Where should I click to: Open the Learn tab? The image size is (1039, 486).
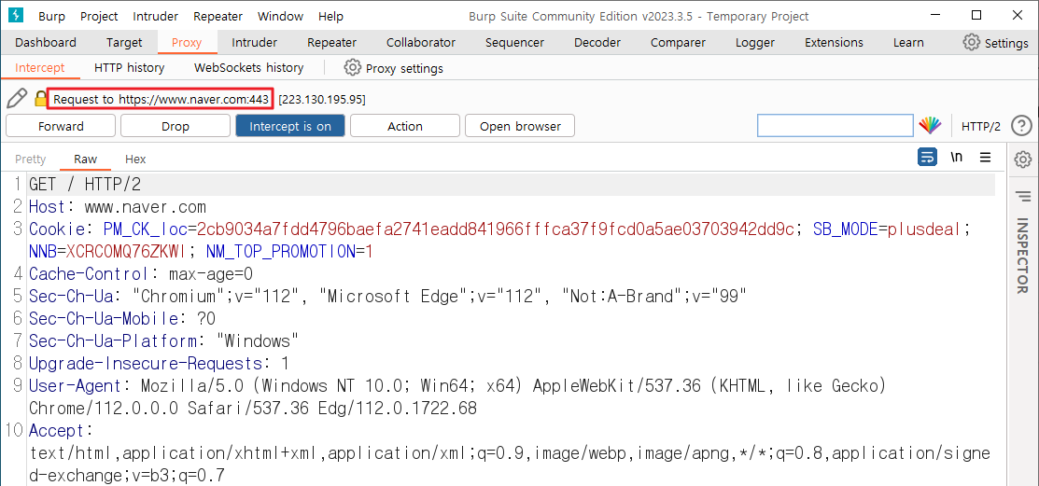point(907,42)
